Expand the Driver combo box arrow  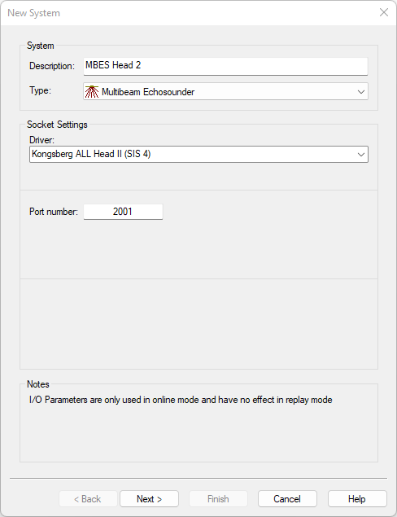coord(361,155)
